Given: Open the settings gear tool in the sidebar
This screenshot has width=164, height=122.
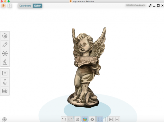Looking at the screenshot, I should tap(5, 36).
